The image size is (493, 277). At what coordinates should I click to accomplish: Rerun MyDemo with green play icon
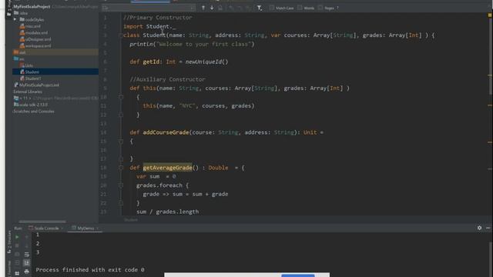[17, 237]
